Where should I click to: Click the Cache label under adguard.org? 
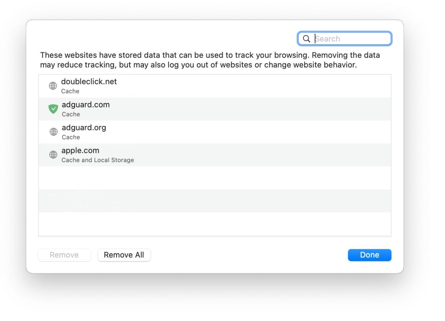[x=71, y=137]
